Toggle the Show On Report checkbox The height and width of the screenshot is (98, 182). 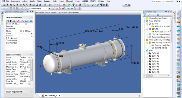point(26,24)
